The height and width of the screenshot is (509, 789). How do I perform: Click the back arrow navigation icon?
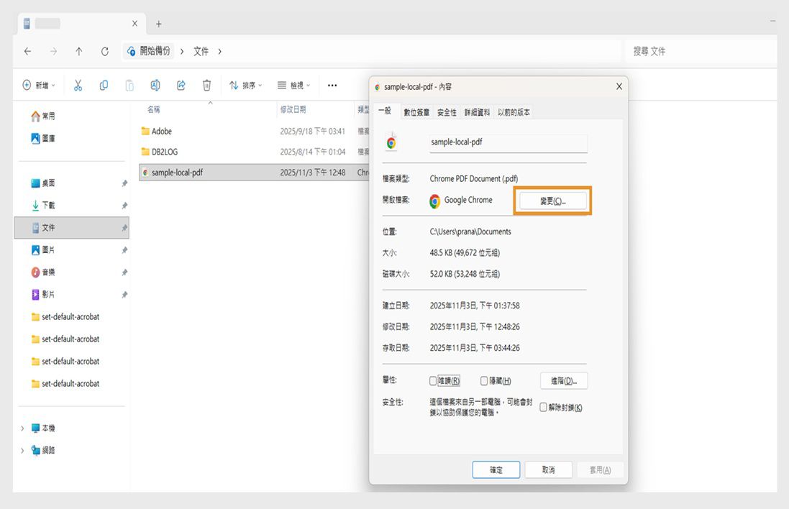27,51
